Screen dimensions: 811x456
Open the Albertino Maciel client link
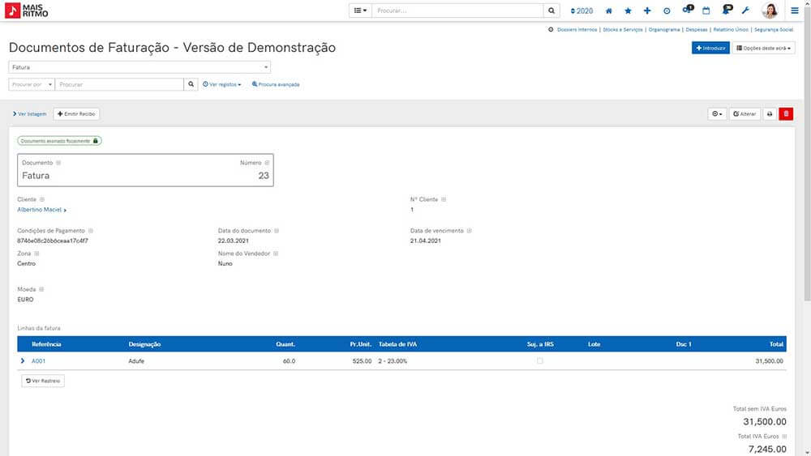41,210
